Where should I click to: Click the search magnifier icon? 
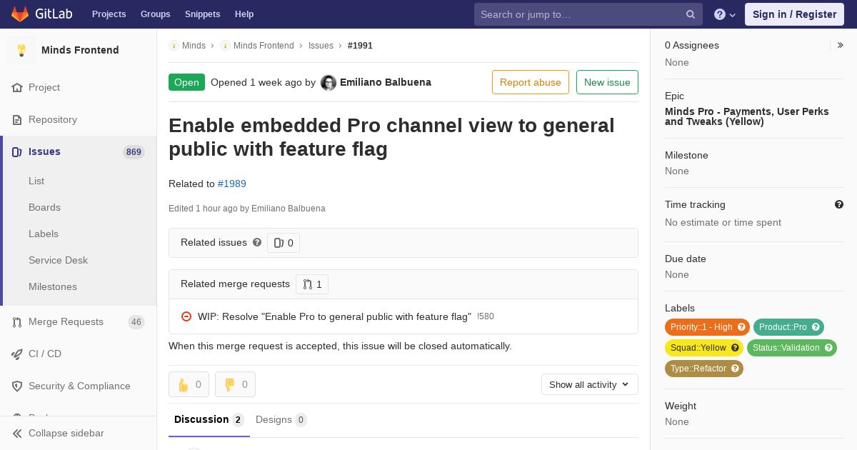[691, 14]
